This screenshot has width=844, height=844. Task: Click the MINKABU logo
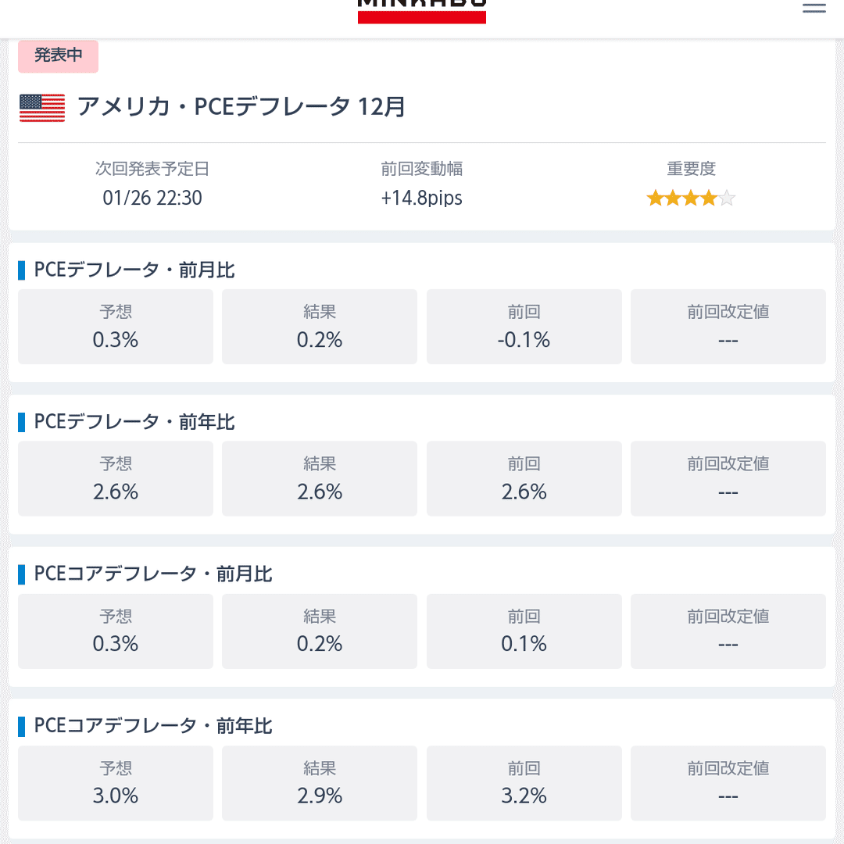[421, 11]
